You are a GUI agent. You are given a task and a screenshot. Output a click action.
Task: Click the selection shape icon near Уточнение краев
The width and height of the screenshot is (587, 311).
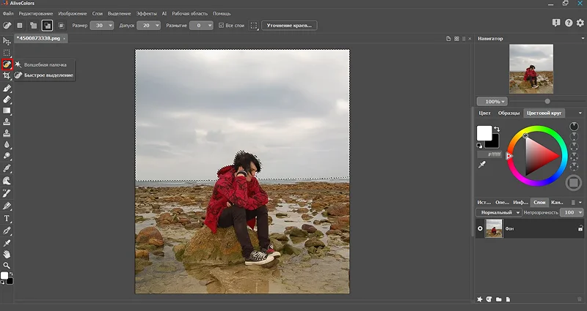pyautogui.click(x=254, y=26)
